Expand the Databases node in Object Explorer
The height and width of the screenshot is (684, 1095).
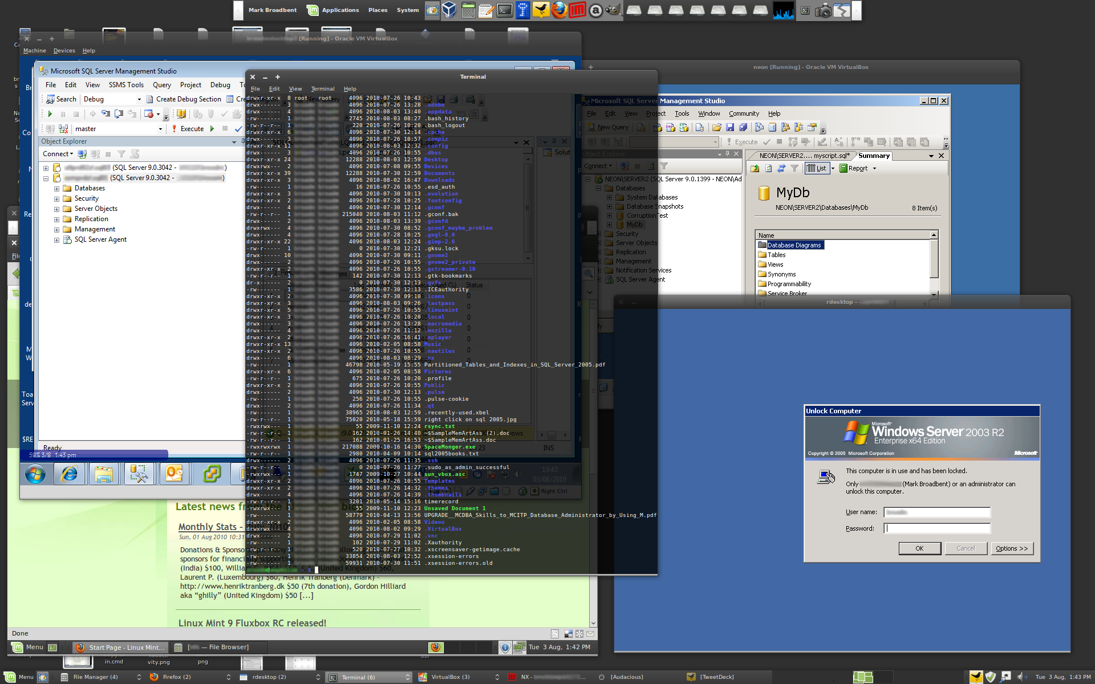[56, 189]
